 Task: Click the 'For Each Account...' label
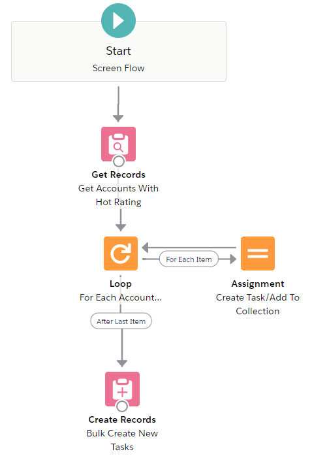coord(121,297)
